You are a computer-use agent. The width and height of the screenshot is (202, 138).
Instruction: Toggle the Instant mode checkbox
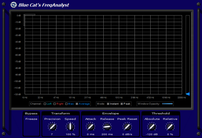coord(108,104)
